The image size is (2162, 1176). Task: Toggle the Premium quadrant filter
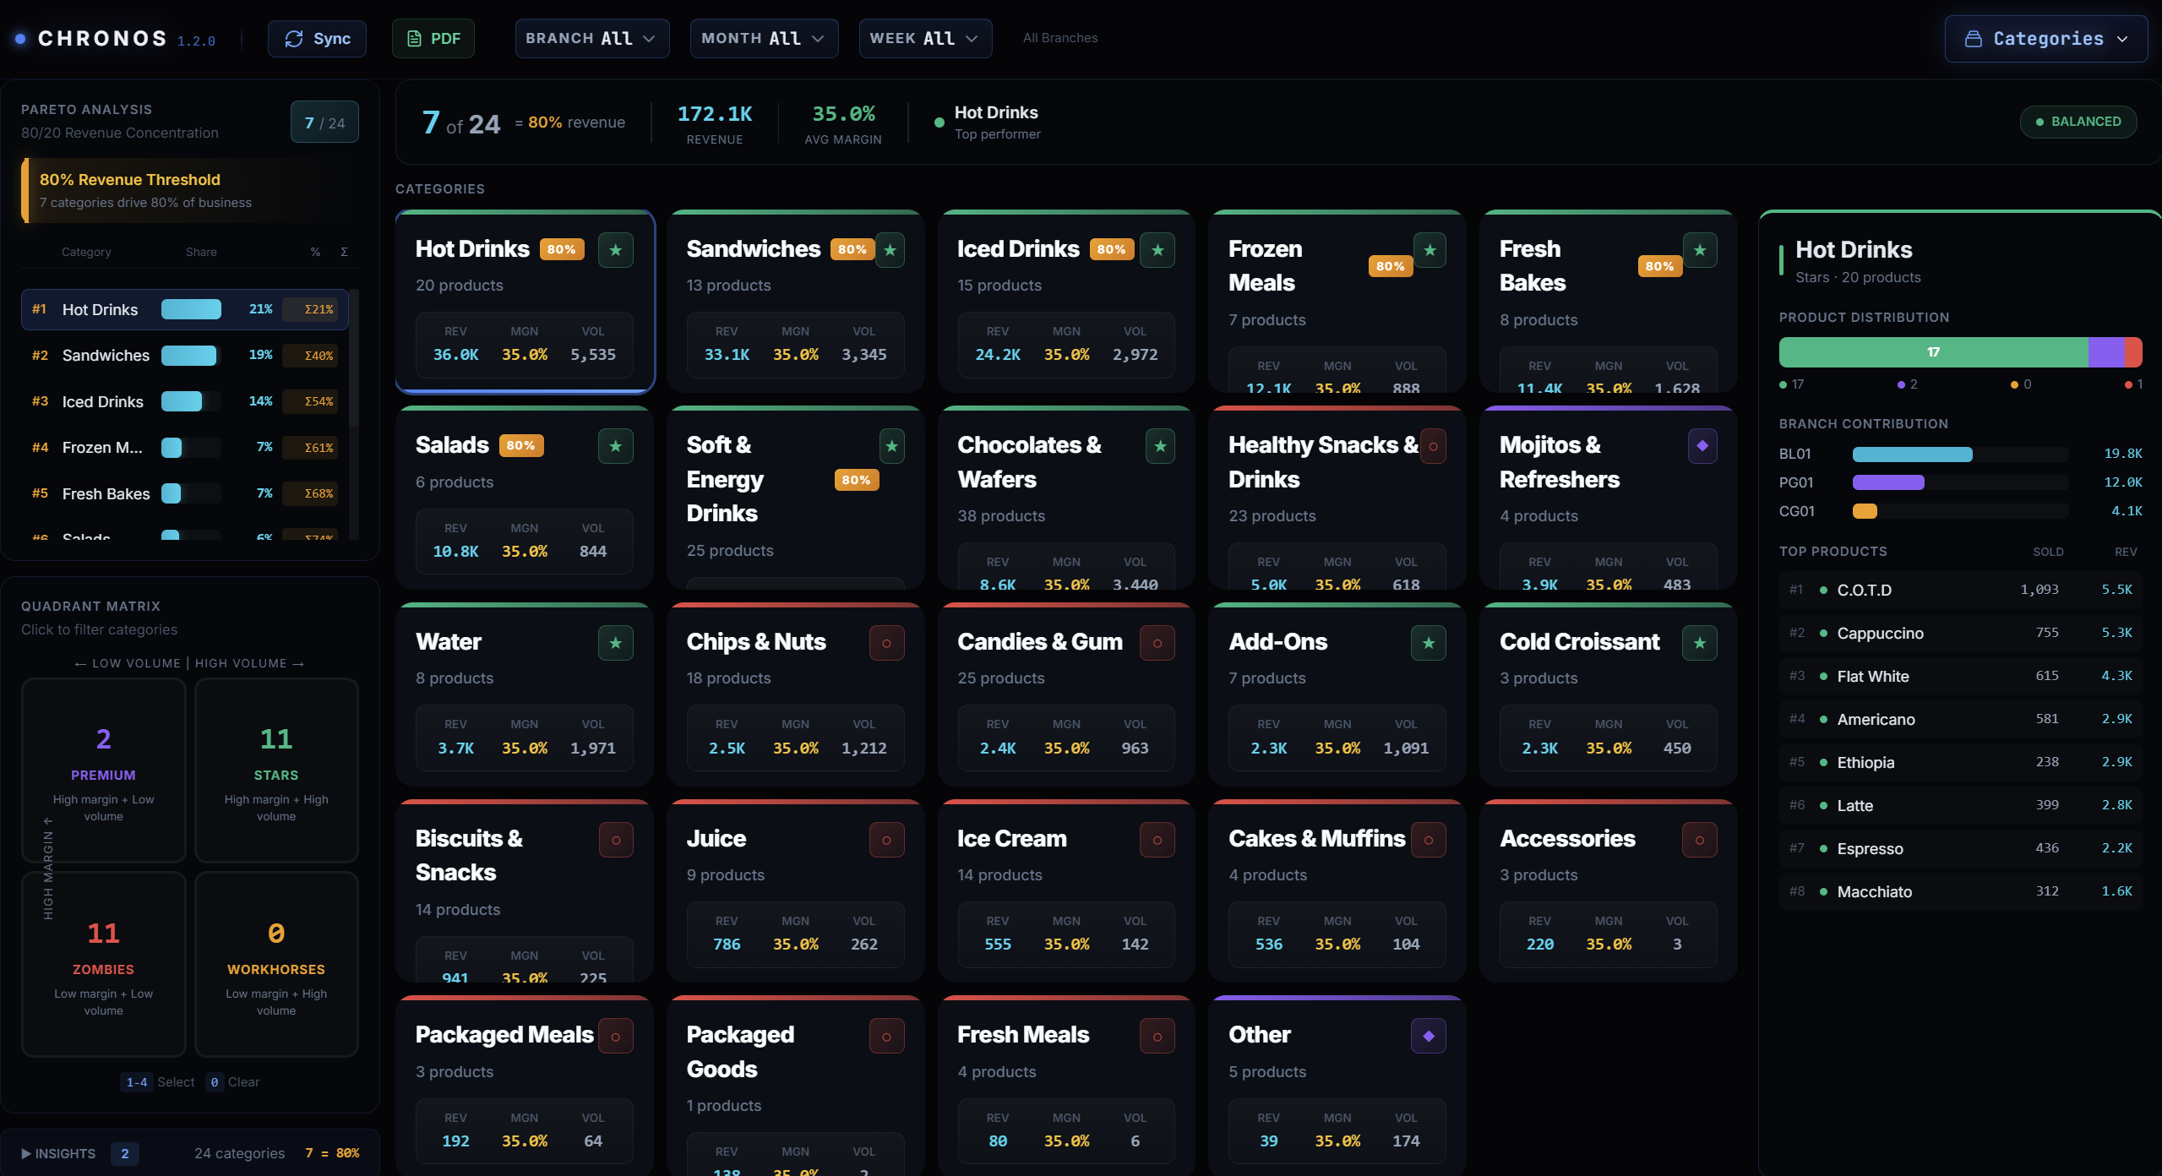[x=103, y=769]
